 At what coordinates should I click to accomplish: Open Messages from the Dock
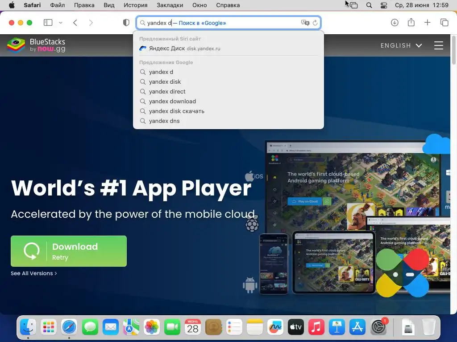[90, 327]
